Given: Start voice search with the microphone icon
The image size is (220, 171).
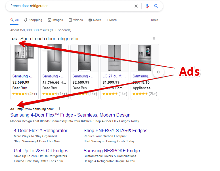Looking at the screenshot, I should click(147, 6).
